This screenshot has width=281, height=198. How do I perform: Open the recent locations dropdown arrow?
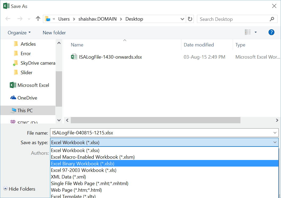click(29, 19)
